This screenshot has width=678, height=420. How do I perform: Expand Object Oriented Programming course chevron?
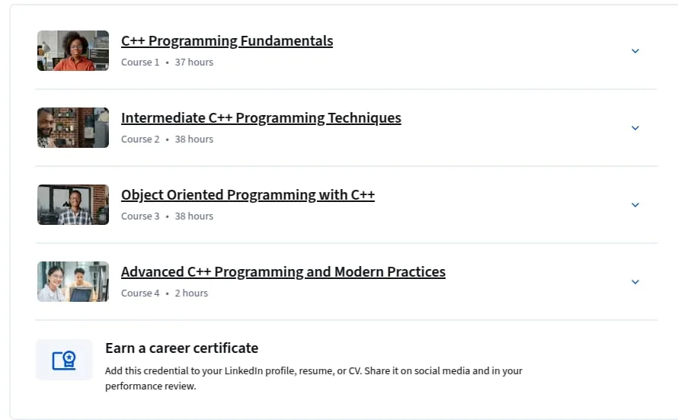pos(635,205)
